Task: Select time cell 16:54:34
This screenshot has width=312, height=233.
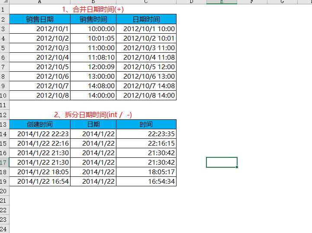Action: click(146, 182)
